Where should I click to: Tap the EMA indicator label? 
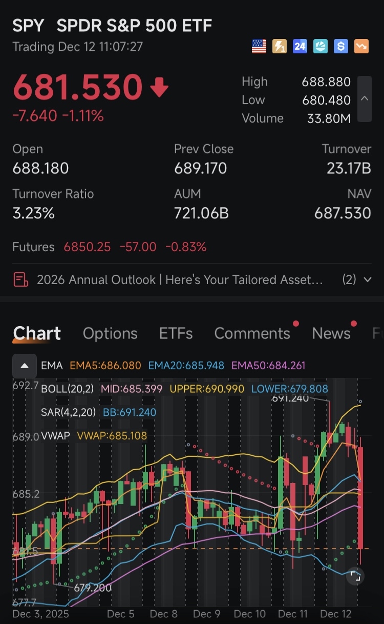click(x=52, y=366)
